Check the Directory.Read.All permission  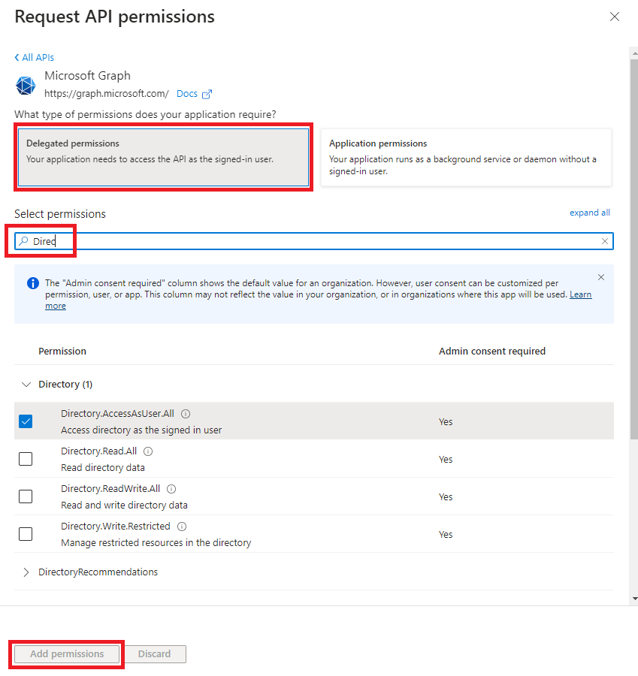26,459
